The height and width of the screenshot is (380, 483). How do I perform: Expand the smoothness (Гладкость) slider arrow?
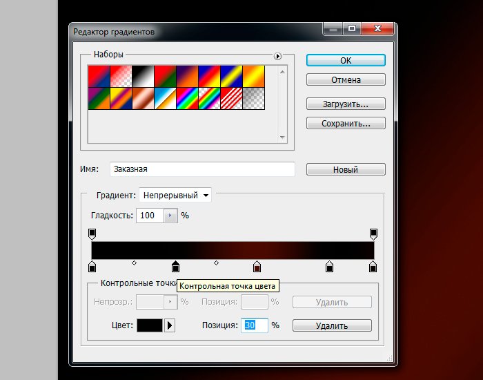pos(170,216)
